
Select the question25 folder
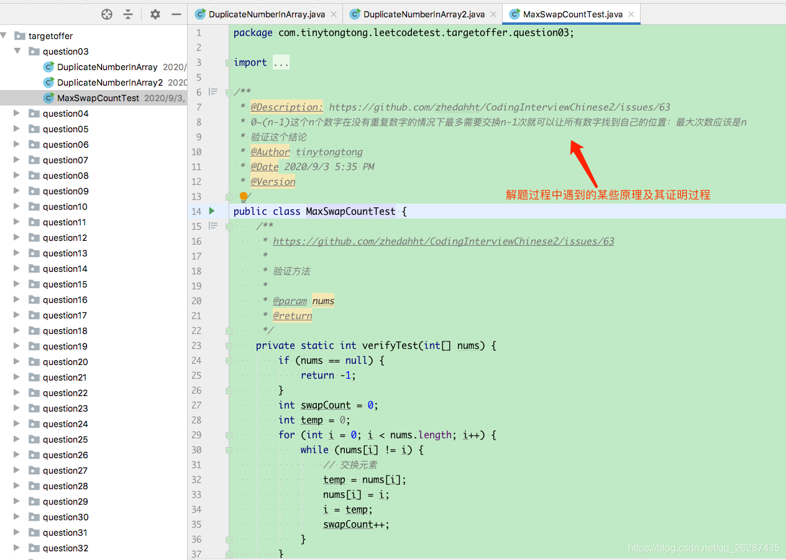click(x=65, y=440)
